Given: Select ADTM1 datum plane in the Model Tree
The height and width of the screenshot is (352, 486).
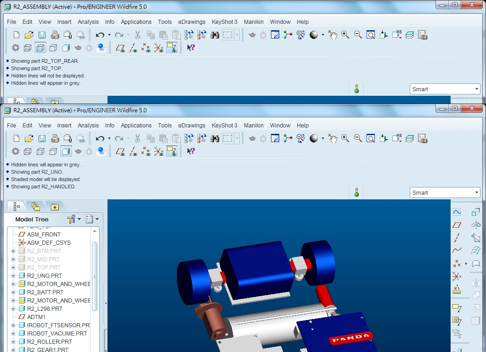Looking at the screenshot, I should 36,317.
